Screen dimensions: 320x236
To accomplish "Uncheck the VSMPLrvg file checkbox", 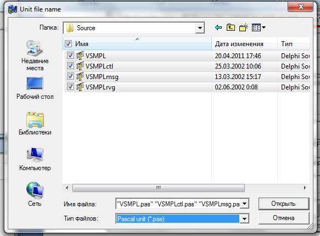I will [x=70, y=87].
